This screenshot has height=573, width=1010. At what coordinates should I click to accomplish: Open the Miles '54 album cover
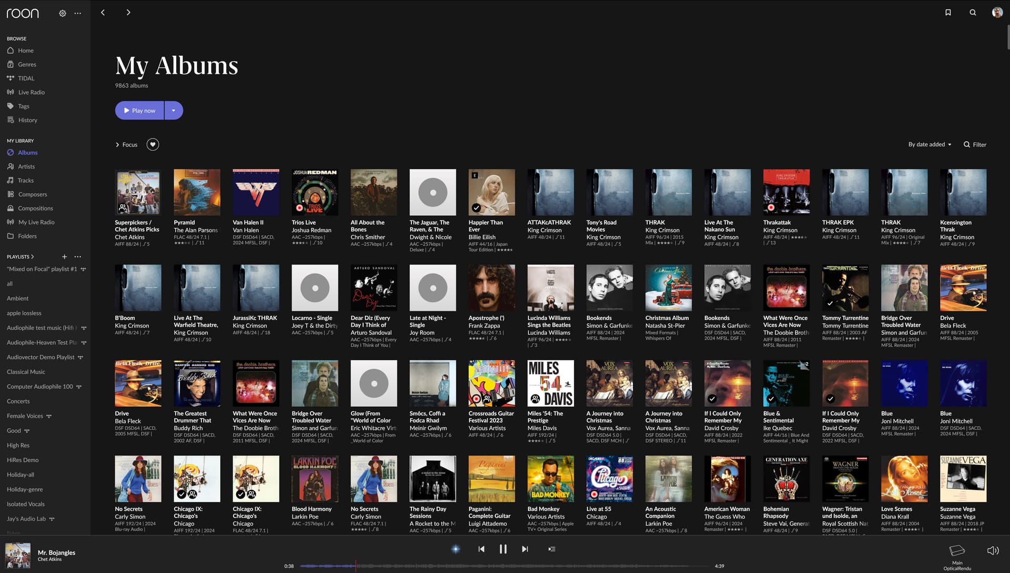click(550, 384)
